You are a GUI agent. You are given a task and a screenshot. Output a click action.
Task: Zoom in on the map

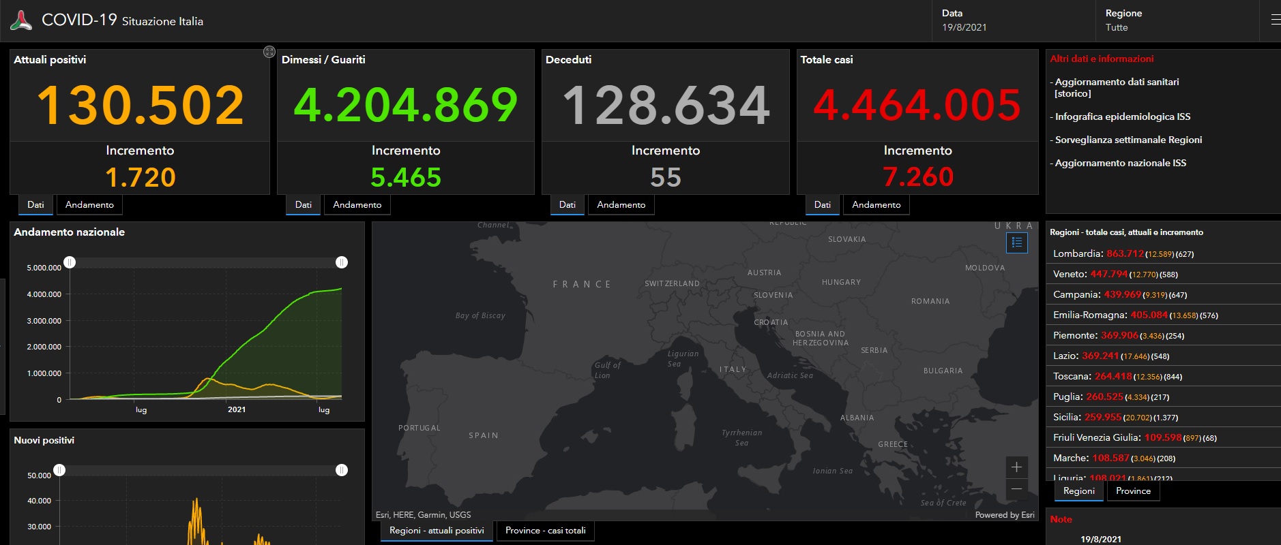pos(1016,467)
